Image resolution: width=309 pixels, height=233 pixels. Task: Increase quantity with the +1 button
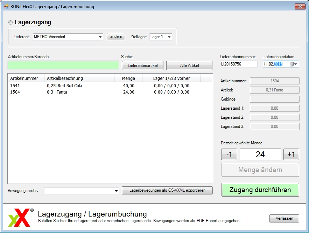[x=291, y=155]
